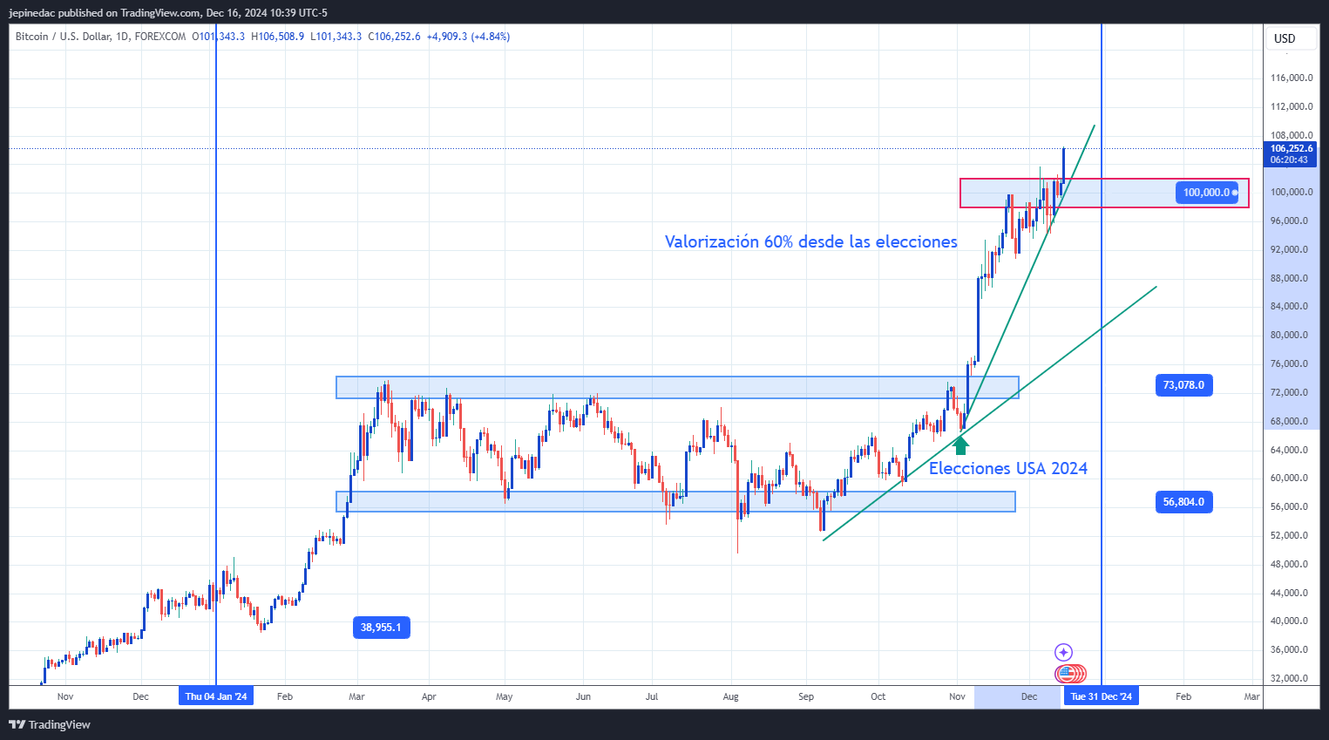Click the Jul label on the time axis
1329x740 pixels.
pyautogui.click(x=651, y=696)
